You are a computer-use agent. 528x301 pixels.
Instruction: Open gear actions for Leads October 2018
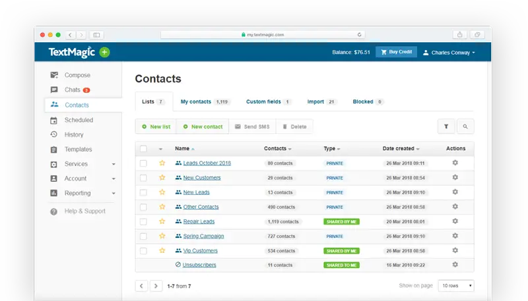pyautogui.click(x=455, y=163)
